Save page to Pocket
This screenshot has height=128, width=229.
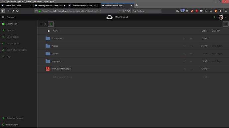click(x=124, y=11)
